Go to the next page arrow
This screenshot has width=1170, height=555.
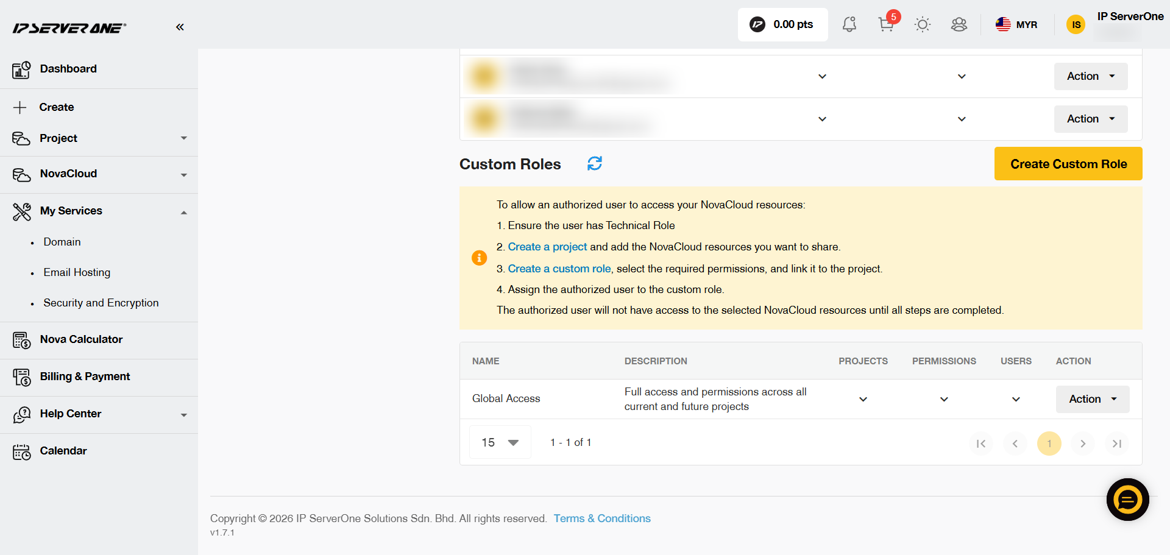coord(1083,444)
